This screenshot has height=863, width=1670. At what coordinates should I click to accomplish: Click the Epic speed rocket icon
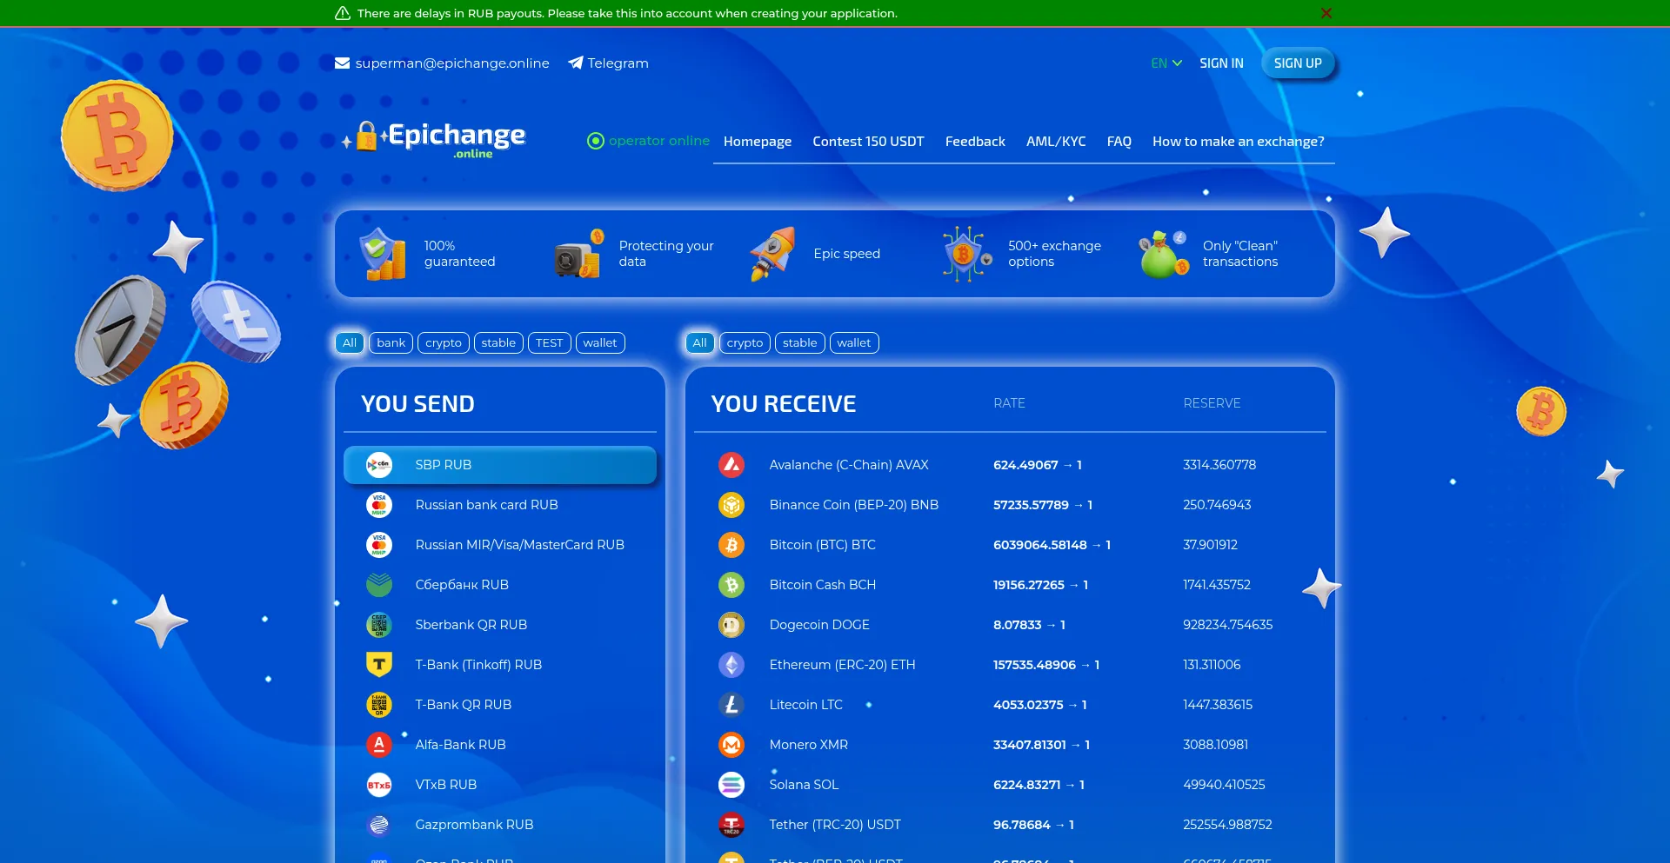coord(773,254)
